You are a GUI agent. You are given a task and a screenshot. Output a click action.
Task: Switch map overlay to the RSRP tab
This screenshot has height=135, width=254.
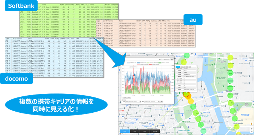click(125, 131)
